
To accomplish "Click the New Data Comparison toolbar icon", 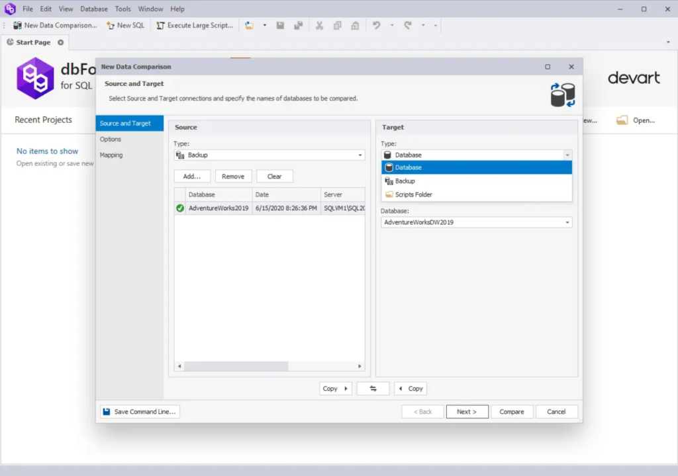I will [16, 25].
